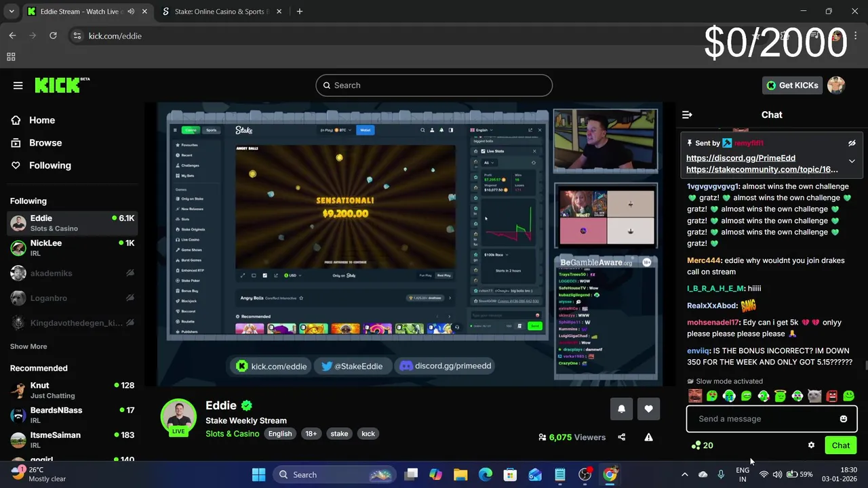
Task: Hide the pinned chat message
Action: pyautogui.click(x=852, y=143)
